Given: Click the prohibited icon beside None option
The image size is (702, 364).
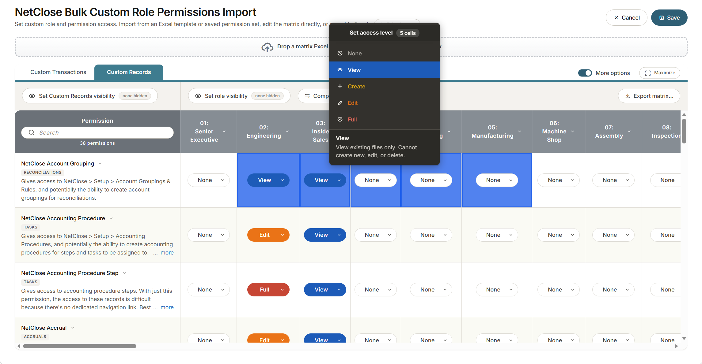Looking at the screenshot, I should click(x=340, y=54).
